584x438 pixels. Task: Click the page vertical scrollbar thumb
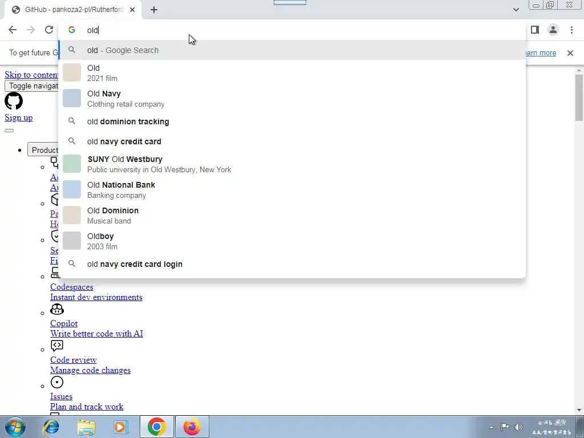tap(579, 98)
